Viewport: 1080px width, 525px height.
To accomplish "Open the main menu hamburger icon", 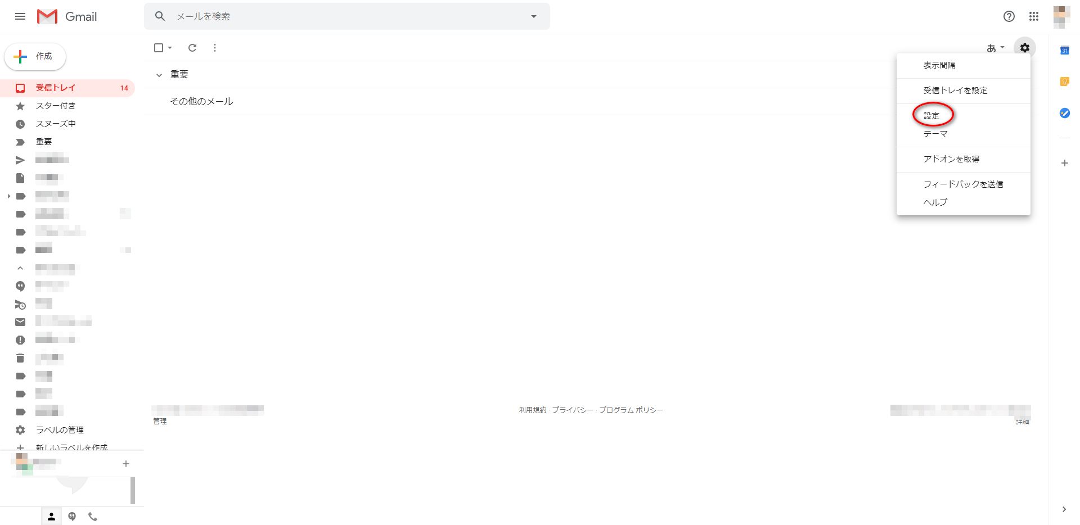I will [x=20, y=16].
